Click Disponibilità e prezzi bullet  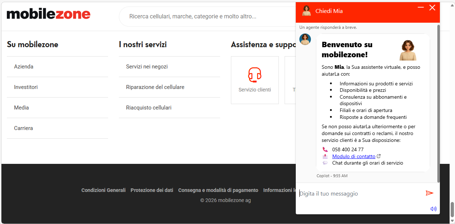[363, 90]
